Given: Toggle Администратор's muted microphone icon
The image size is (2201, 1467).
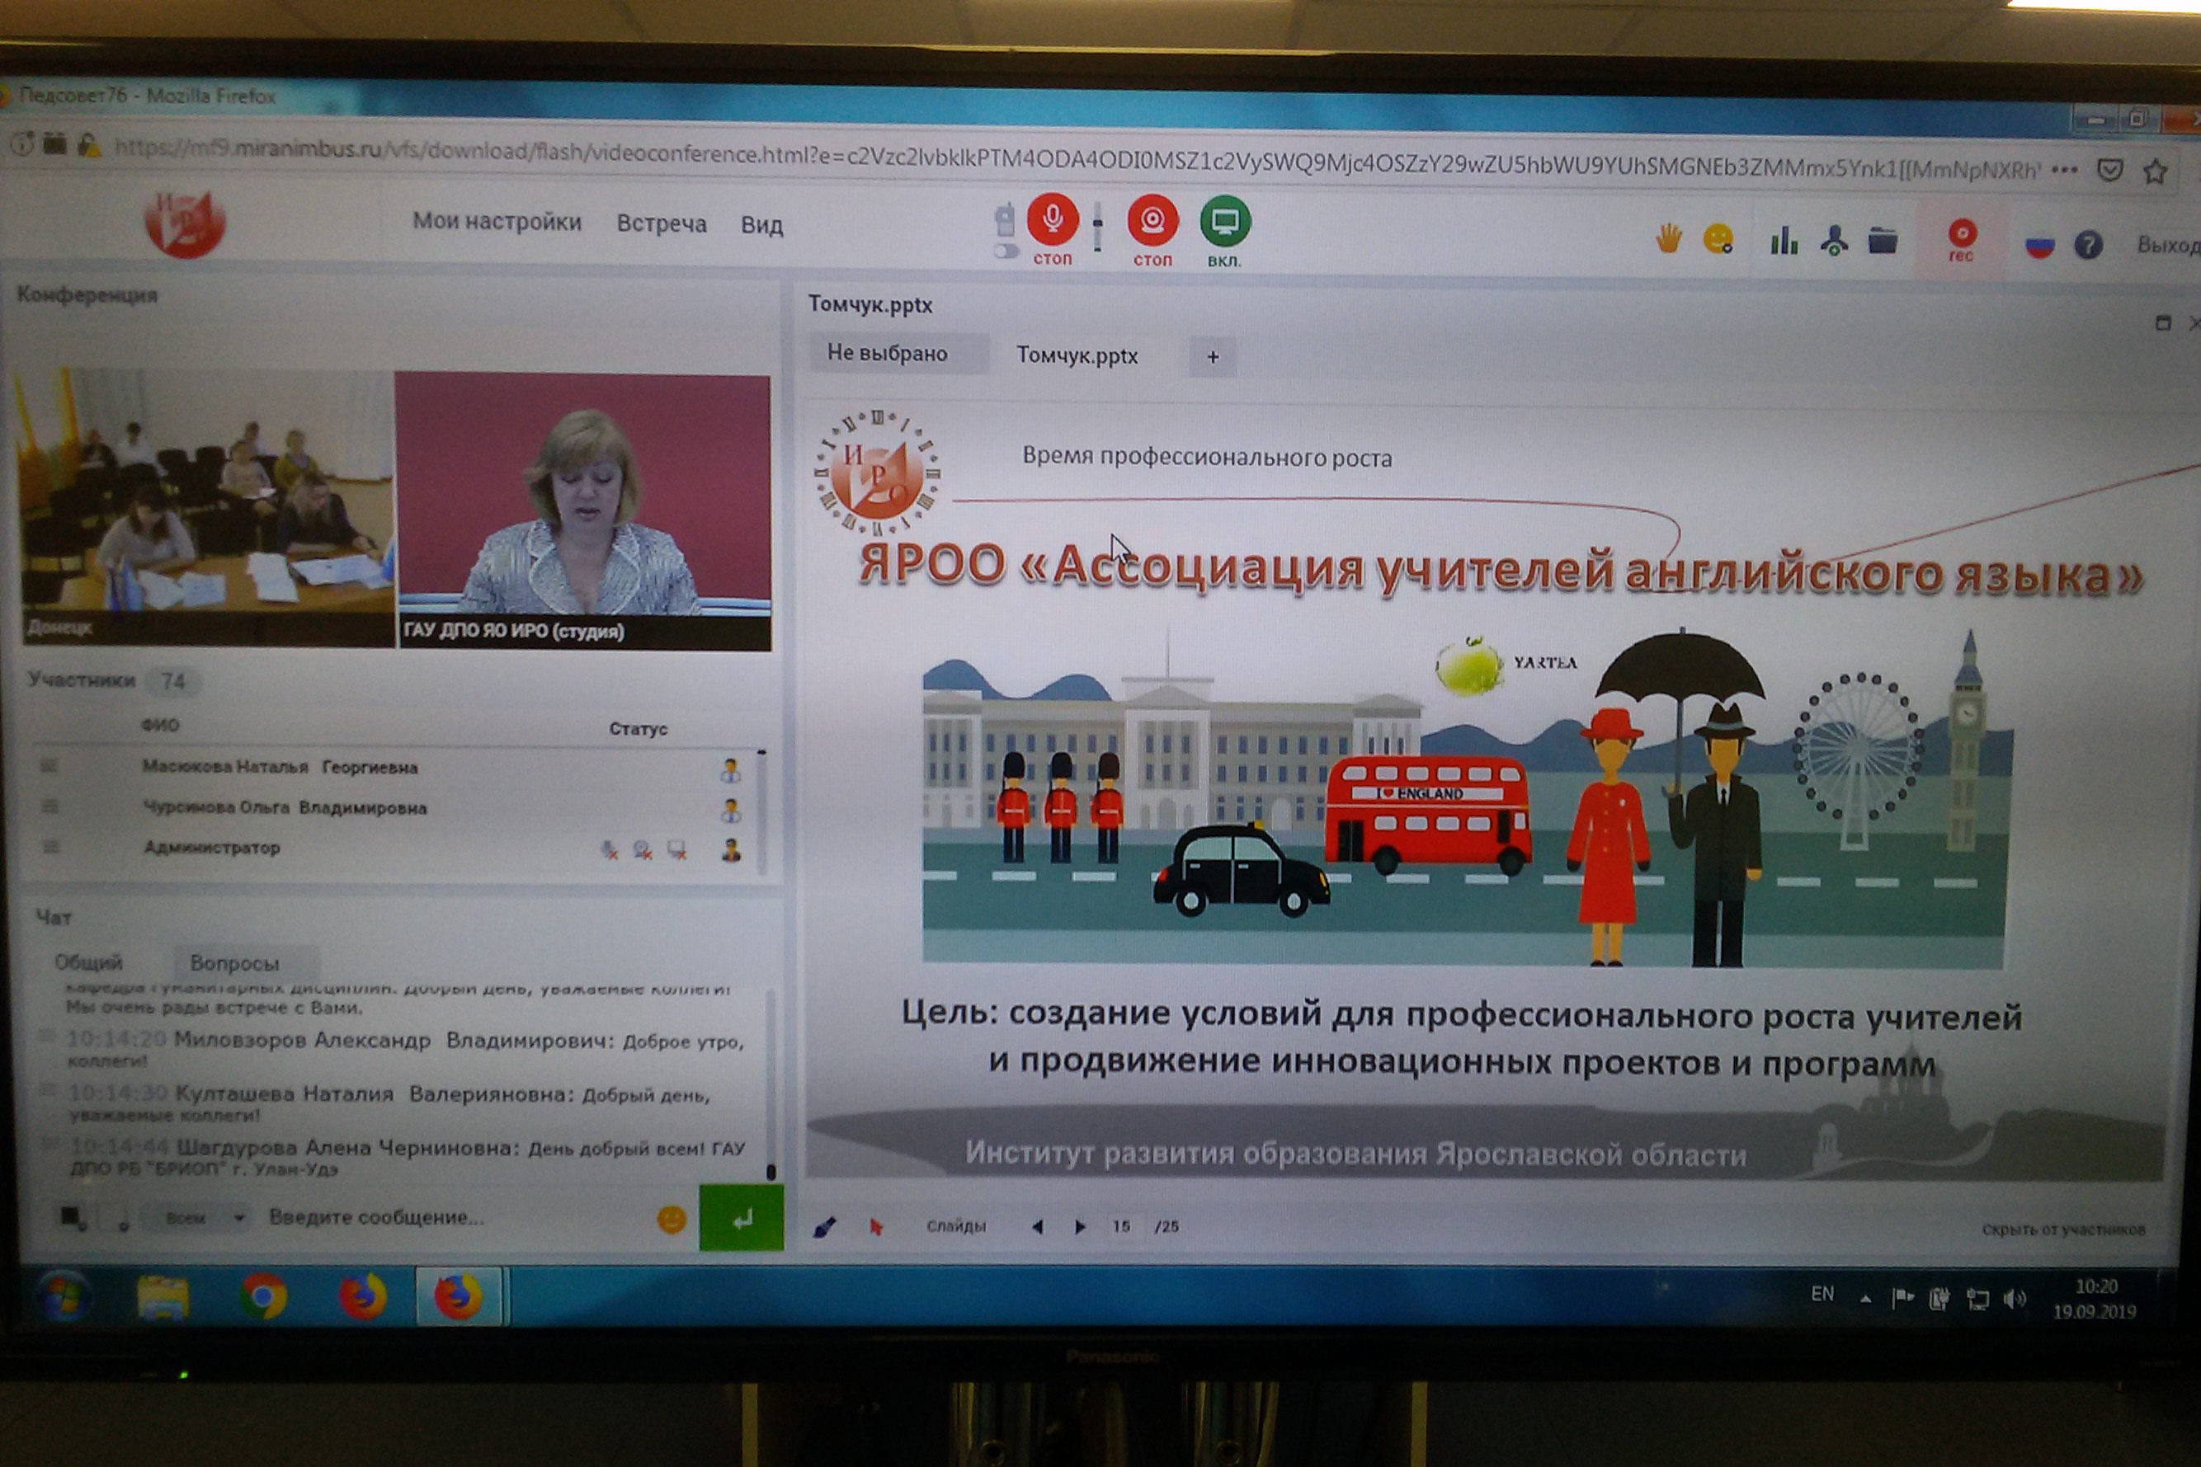Looking at the screenshot, I should coord(609,849).
